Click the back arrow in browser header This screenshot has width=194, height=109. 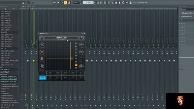point(14,9)
